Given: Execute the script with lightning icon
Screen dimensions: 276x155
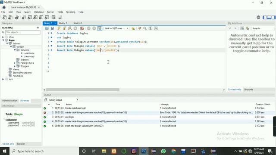Looking at the screenshot, I should pos(59,28).
